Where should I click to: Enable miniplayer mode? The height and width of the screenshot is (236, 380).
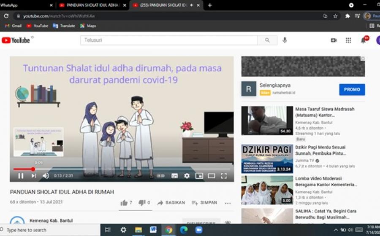[x=199, y=176]
